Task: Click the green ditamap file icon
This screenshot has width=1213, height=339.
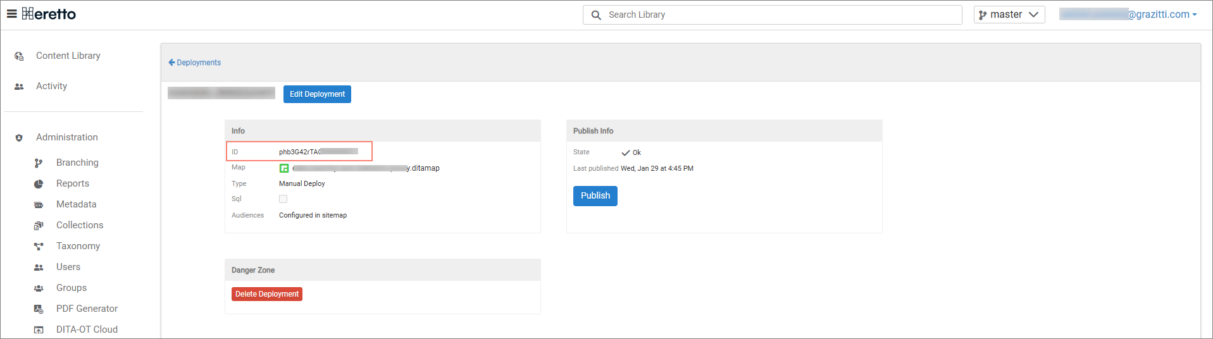Action: (284, 168)
